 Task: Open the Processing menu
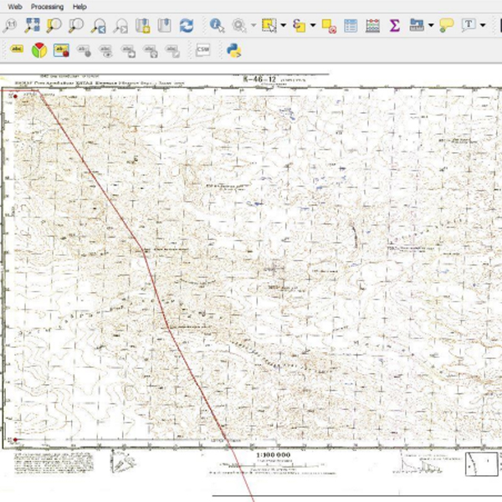47,6
